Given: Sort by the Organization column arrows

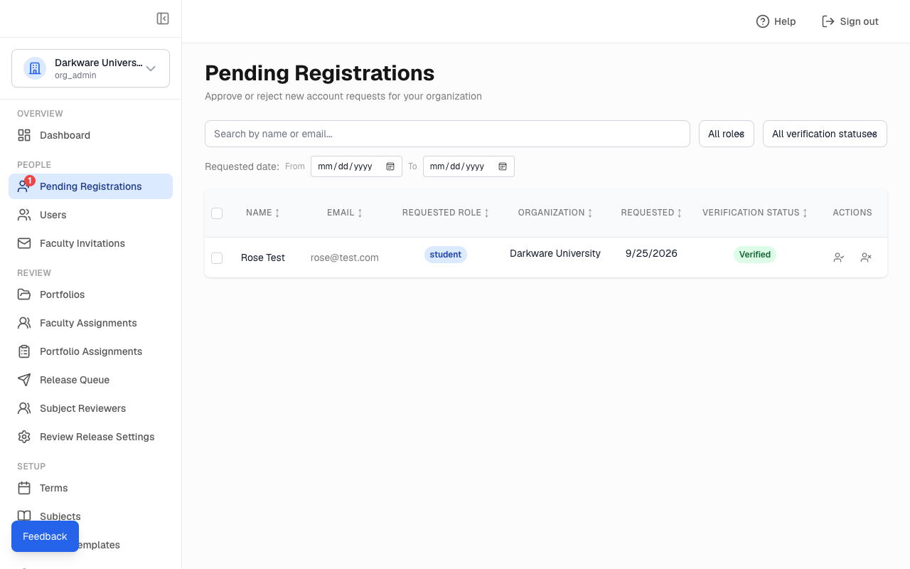Looking at the screenshot, I should click(x=590, y=213).
